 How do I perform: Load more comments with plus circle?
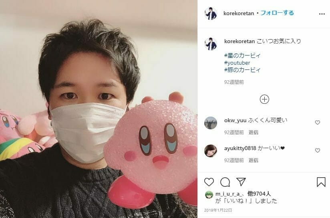click(x=264, y=99)
